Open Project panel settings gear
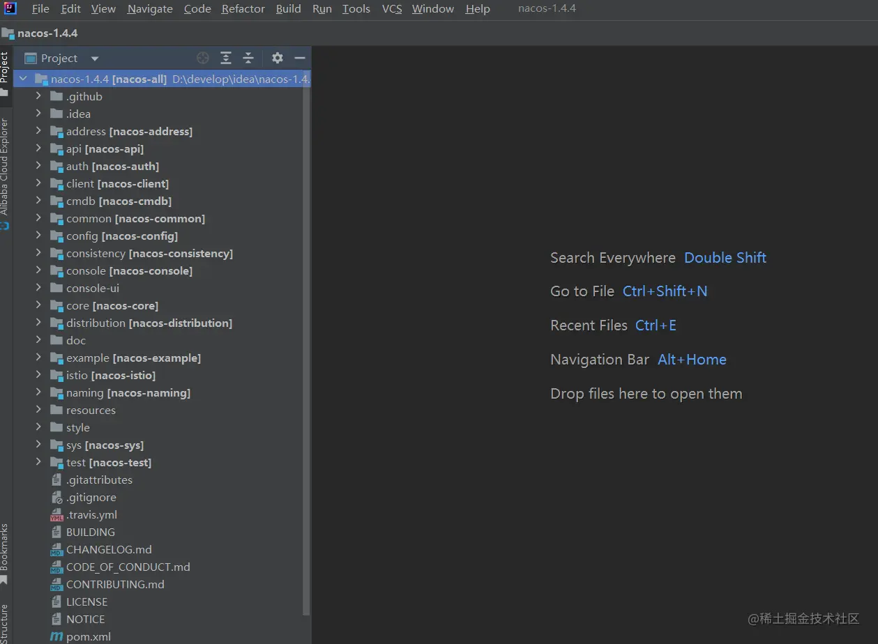Screen dimensions: 878x644 click(x=278, y=58)
